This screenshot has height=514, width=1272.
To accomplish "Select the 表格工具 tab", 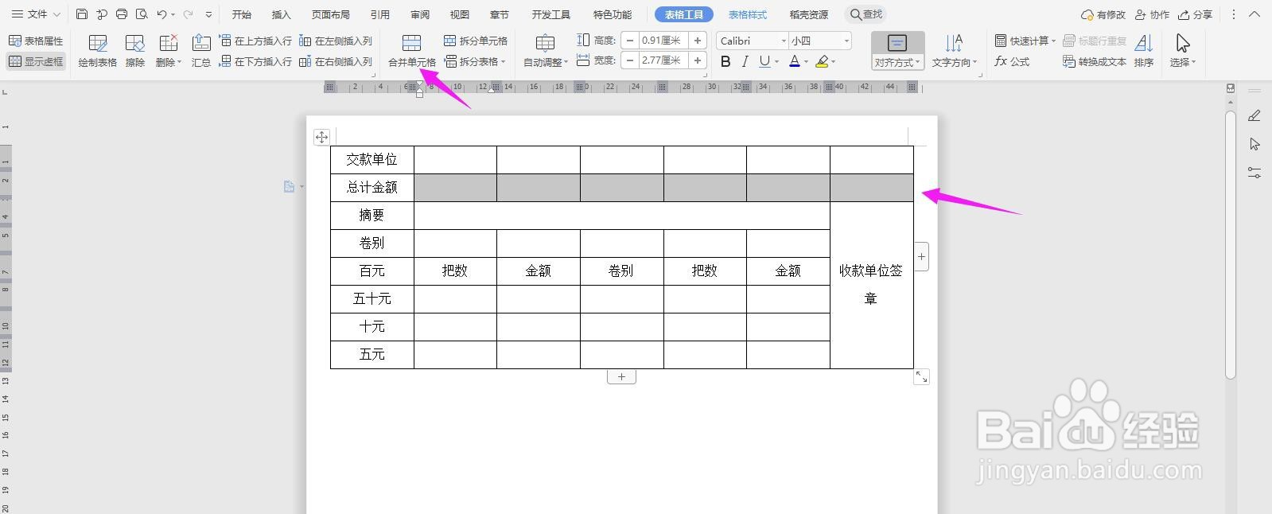I will coord(684,14).
